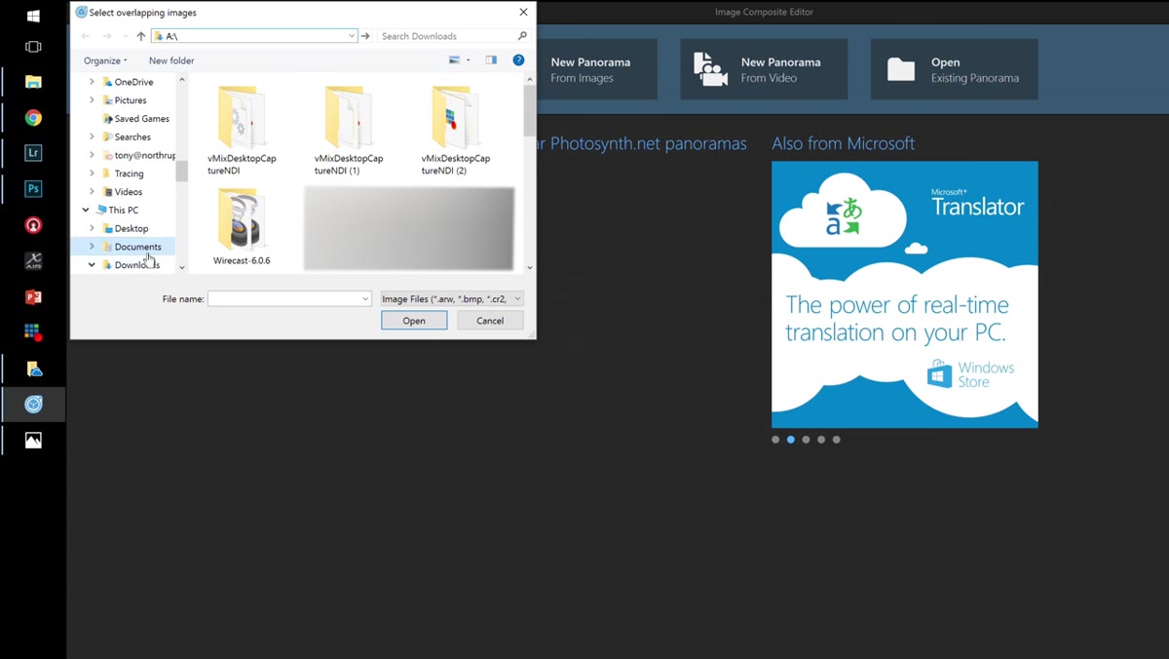The image size is (1169, 659).
Task: Select the vMixDesktopCaptureNDI (1) folder
Action: (x=349, y=131)
